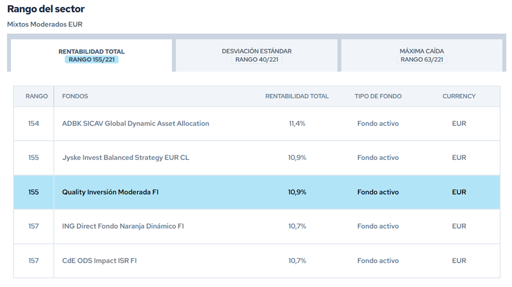This screenshot has width=512, height=287.
Task: Select rank cell of the ING Direct row
Action: 34,226
